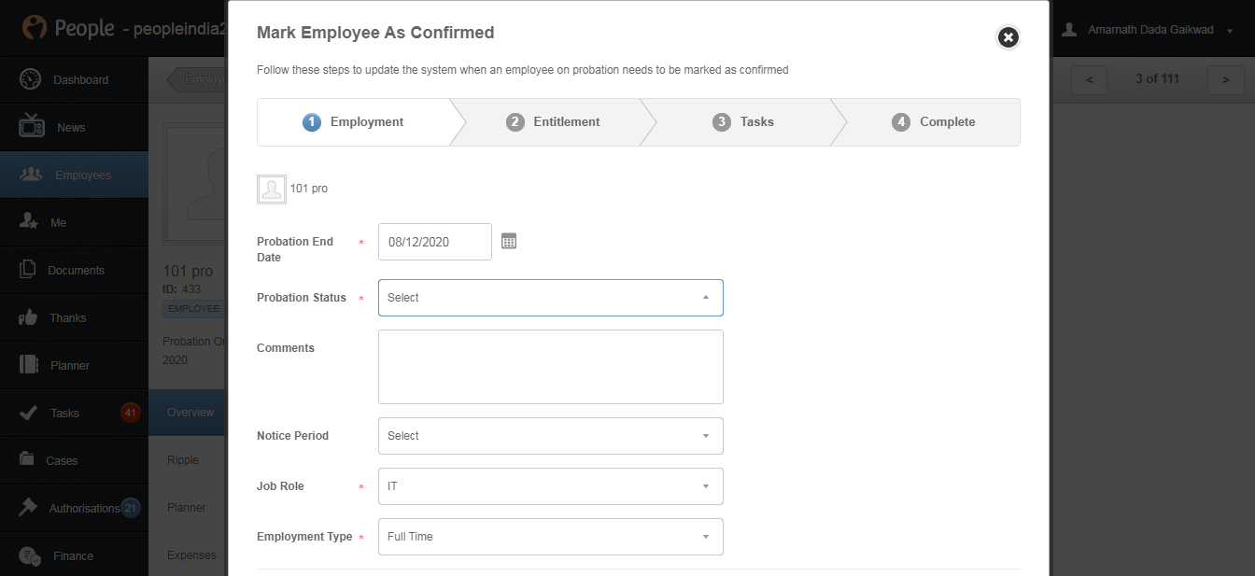Click the Thanks thumbs-up icon
The image size is (1255, 576).
28,317
